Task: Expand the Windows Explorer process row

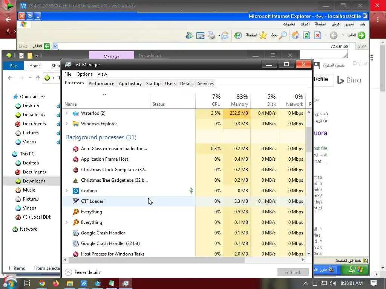Action: tap(66, 123)
